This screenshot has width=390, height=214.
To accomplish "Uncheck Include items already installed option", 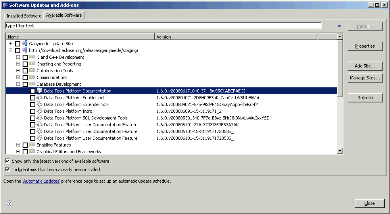I will coord(8,169).
